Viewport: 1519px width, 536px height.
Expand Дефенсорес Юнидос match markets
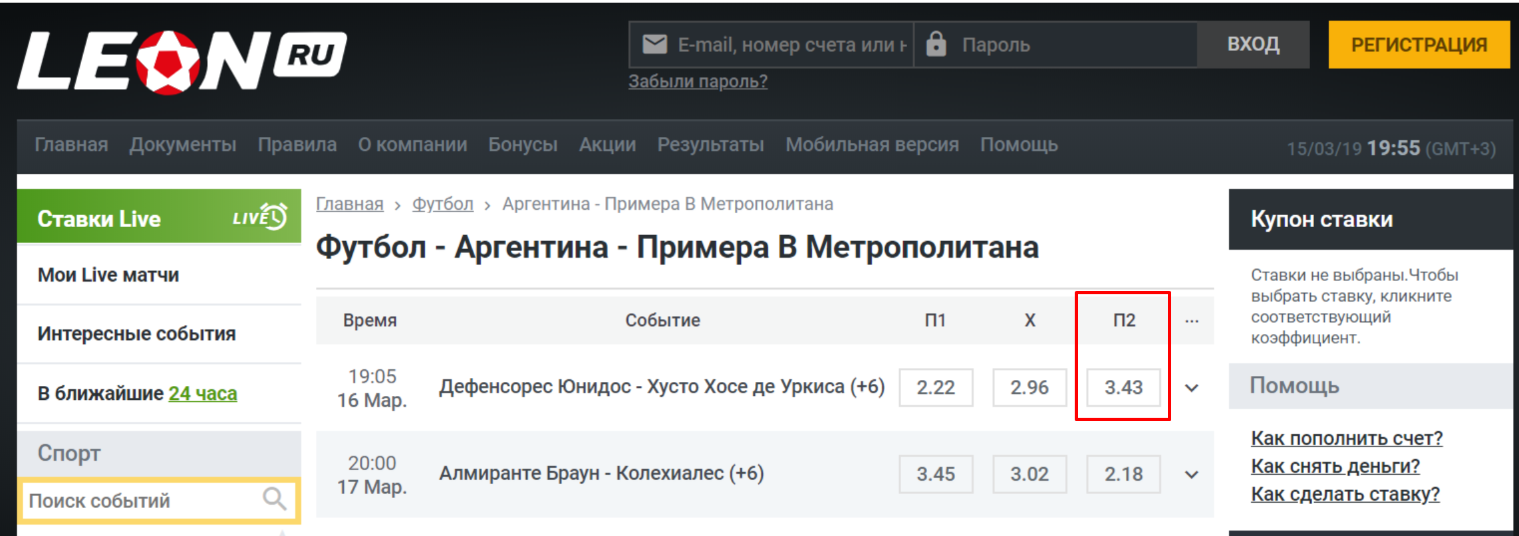coord(1191,388)
